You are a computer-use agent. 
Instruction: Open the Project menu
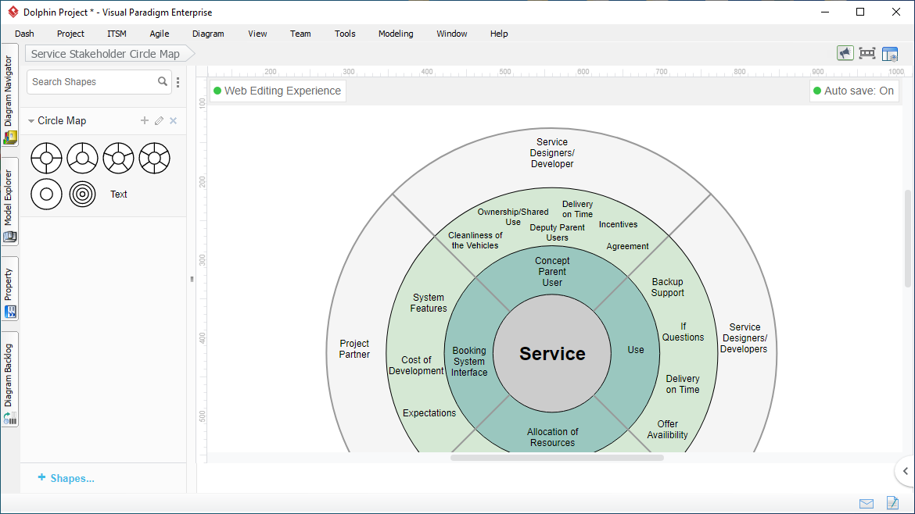click(x=70, y=34)
